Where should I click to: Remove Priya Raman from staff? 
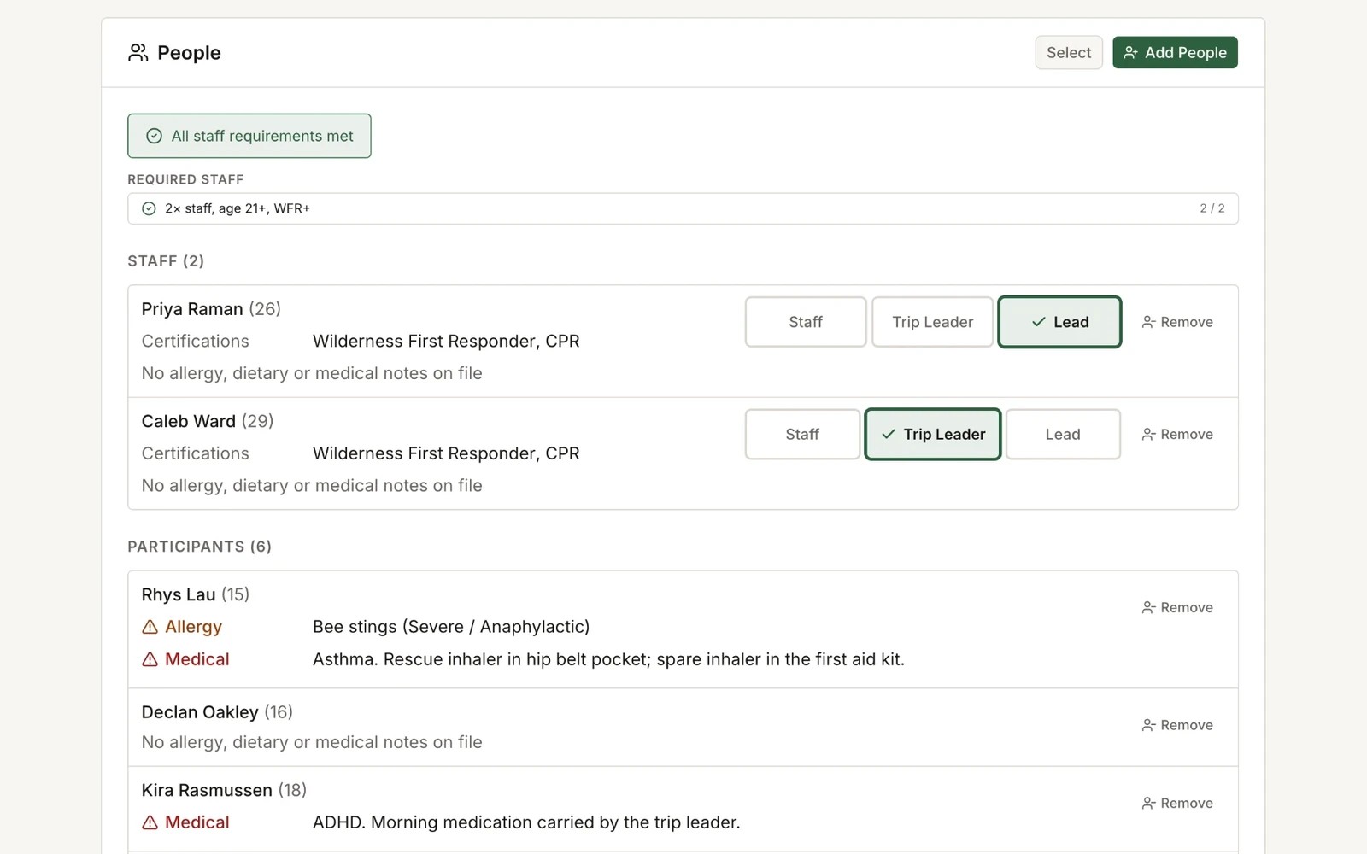tap(1177, 322)
